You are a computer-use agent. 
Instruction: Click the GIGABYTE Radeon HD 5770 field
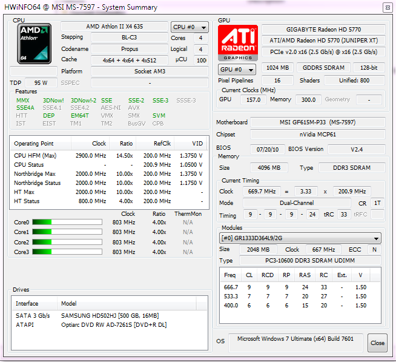coord(323,29)
